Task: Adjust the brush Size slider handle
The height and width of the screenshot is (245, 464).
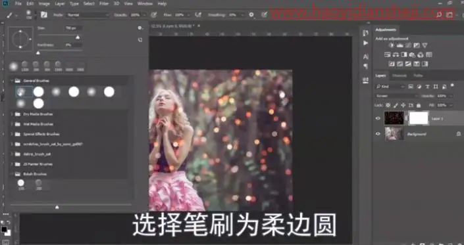Action: click(x=78, y=37)
